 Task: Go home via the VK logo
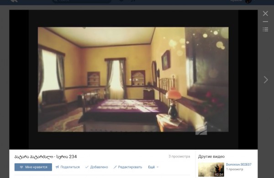point(14,1)
